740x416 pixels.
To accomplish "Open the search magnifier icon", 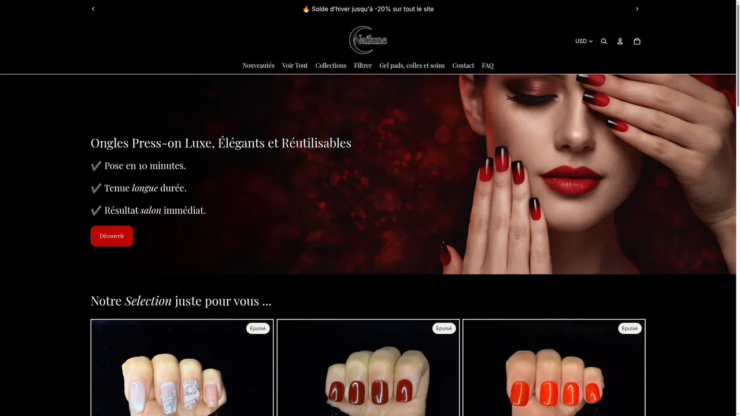I will pyautogui.click(x=604, y=41).
